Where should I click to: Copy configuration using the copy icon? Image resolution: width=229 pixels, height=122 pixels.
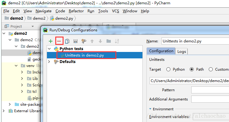click(x=67, y=41)
